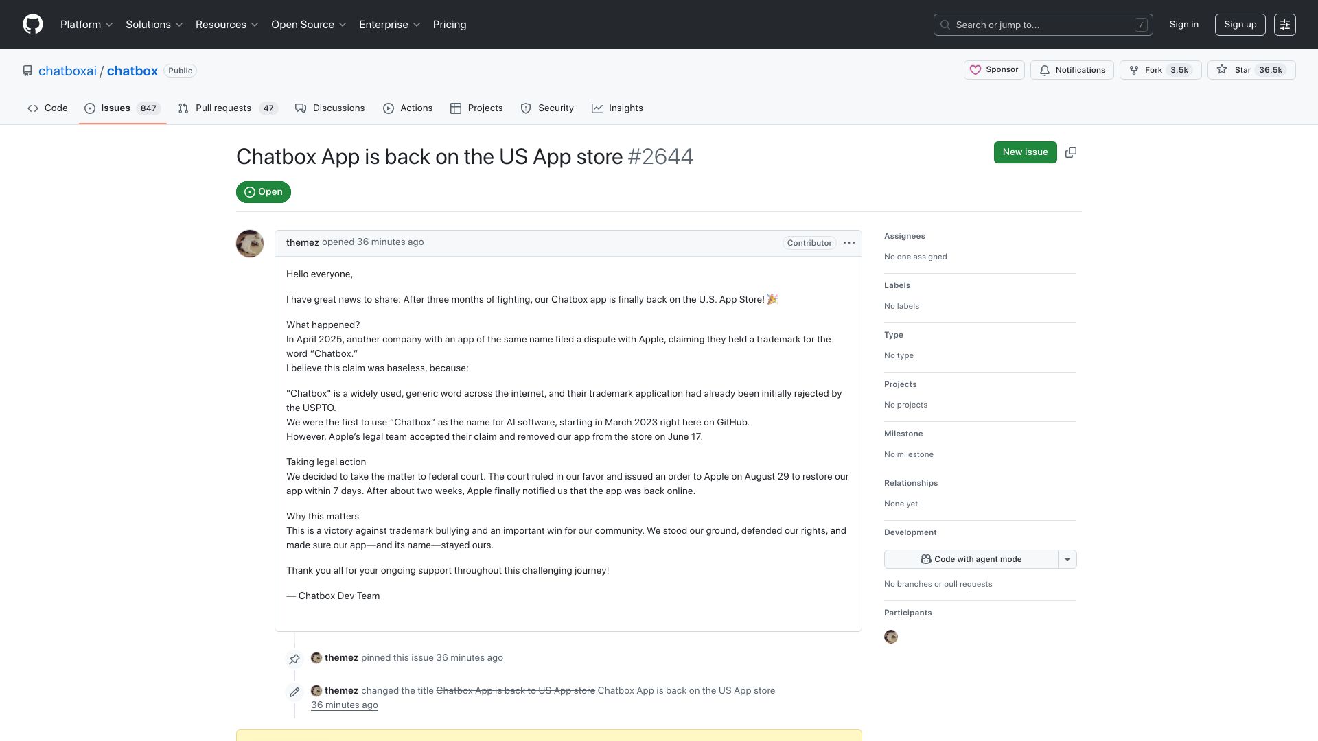Open the Actions tab
This screenshot has width=1318, height=741.
408,108
